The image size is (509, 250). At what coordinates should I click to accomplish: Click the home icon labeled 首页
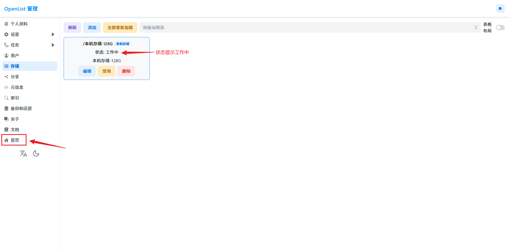[6, 140]
